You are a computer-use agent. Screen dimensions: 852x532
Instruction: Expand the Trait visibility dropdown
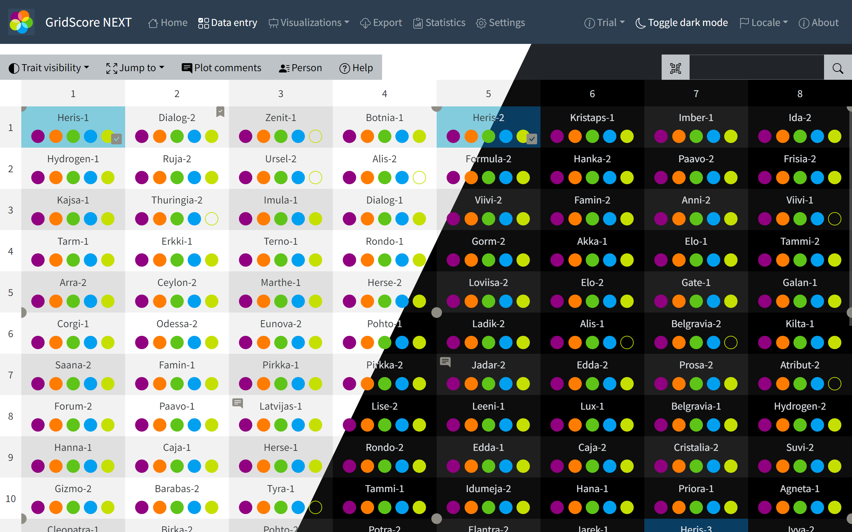tap(49, 68)
